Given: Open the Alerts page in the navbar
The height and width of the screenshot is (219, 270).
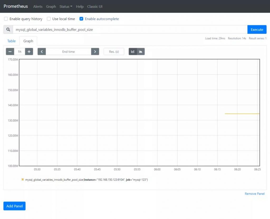Looking at the screenshot, I should pyautogui.click(x=38, y=7).
